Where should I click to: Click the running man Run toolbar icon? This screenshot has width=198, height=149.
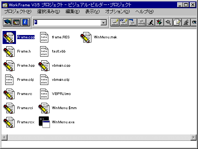(x=150, y=22)
